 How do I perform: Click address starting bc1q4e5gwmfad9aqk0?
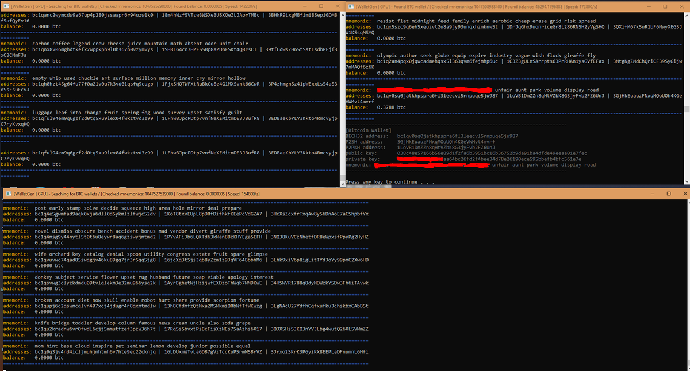point(95,214)
